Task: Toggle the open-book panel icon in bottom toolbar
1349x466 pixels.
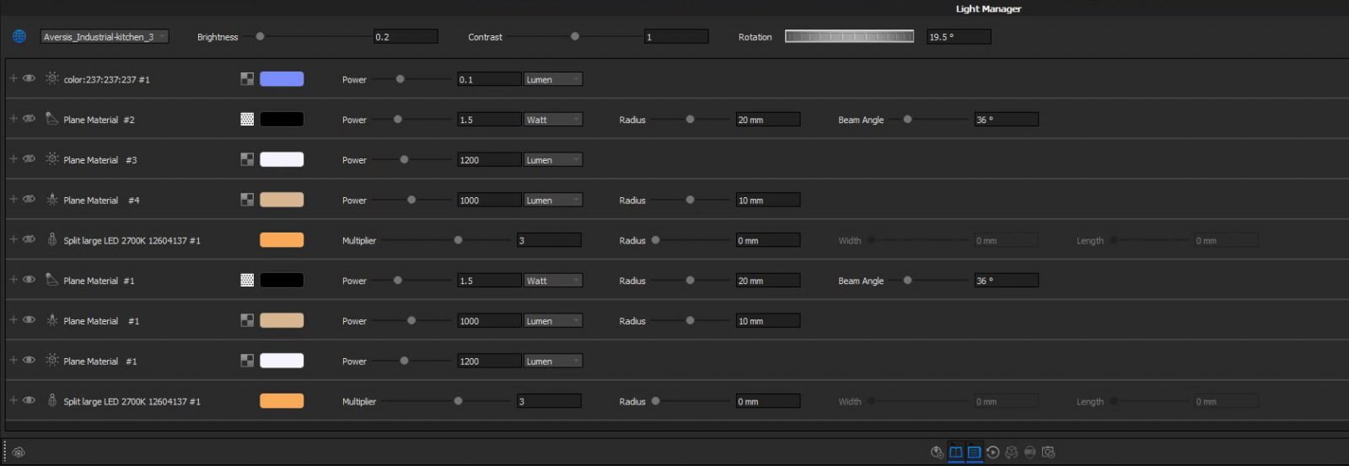Action: click(x=956, y=453)
